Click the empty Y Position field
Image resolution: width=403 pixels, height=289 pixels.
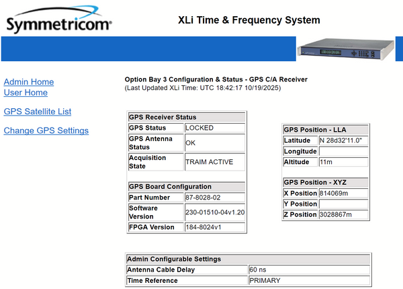click(343, 204)
